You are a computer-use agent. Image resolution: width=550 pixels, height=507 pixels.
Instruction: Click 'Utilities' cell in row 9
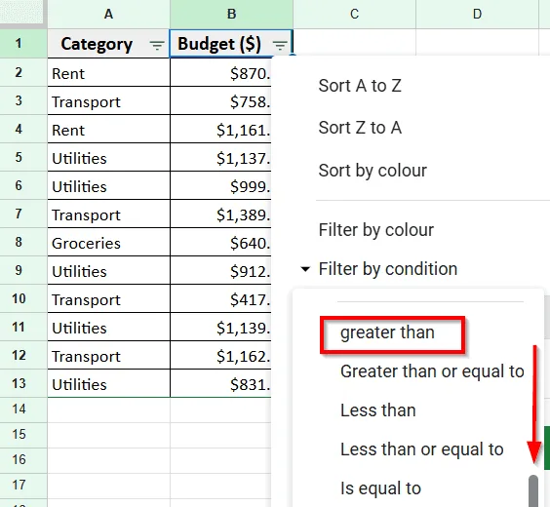click(109, 270)
